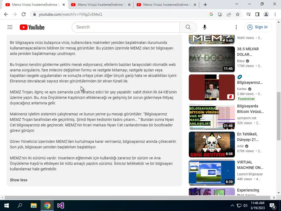The width and height of the screenshot is (281, 211).
Task: Open the taskbar clock and date
Action: click(x=257, y=206)
